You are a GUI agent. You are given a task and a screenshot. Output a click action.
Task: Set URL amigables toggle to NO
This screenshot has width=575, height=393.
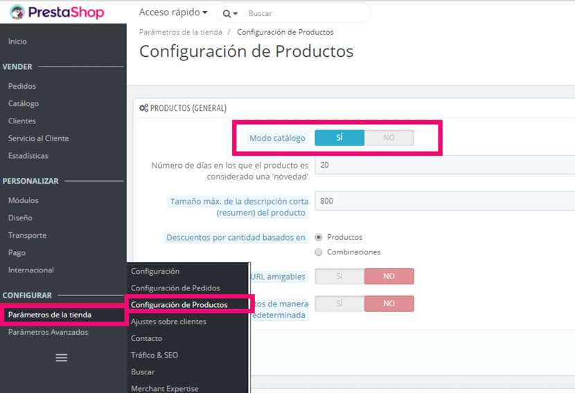(389, 277)
